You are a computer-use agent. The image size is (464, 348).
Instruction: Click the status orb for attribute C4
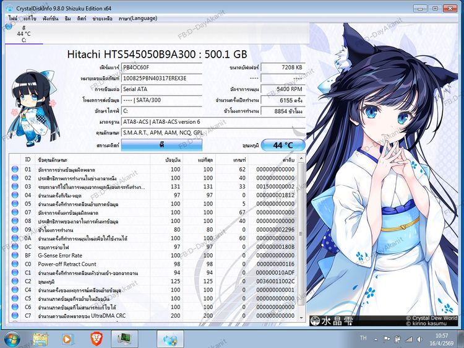coord(15,290)
